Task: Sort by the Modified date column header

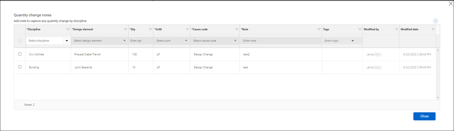Action: click(x=410, y=29)
